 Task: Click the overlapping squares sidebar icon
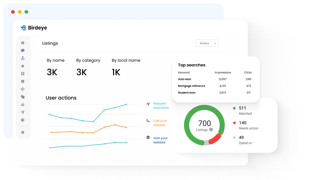click(x=22, y=97)
